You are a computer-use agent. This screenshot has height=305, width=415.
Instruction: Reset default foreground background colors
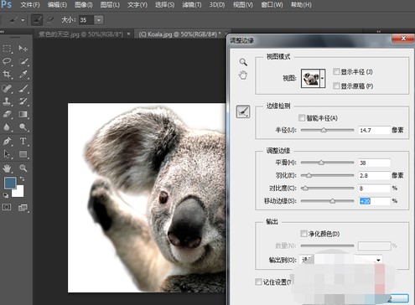click(6, 195)
